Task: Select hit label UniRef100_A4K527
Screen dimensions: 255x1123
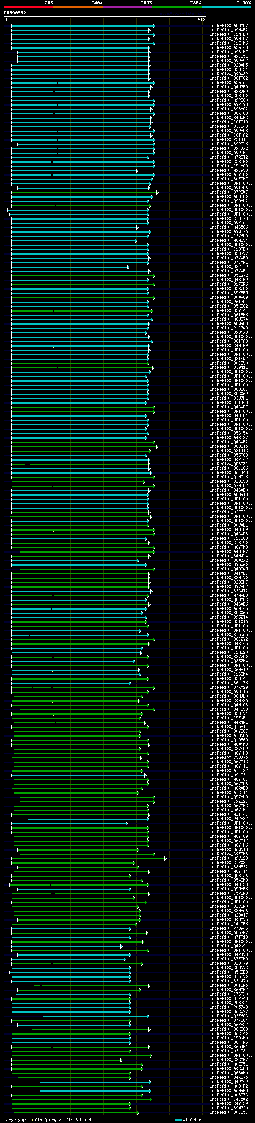Action: 229,437
